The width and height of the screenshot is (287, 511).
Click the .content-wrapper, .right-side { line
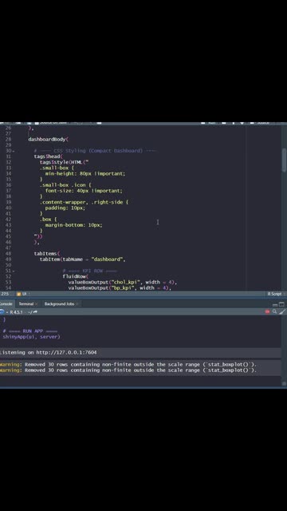[x=84, y=202]
